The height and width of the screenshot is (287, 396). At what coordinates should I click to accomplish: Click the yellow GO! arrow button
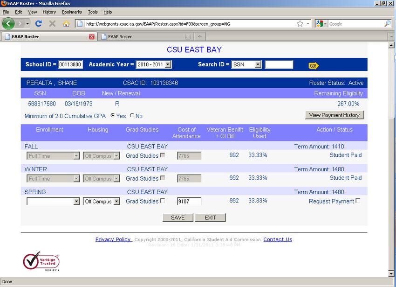pyautogui.click(x=314, y=66)
